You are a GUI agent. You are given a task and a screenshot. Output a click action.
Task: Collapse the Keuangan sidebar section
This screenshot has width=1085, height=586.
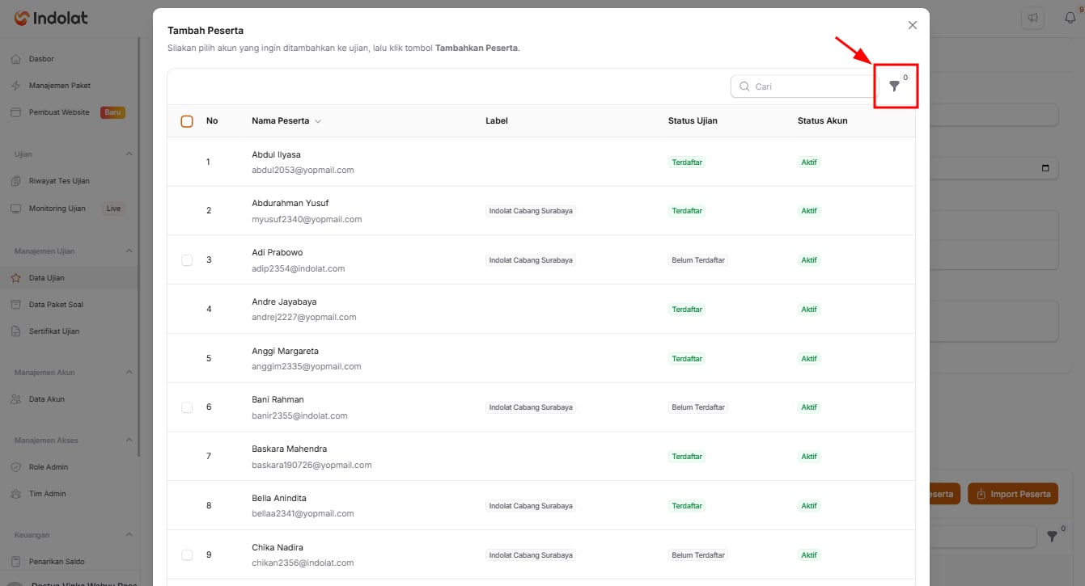(129, 535)
